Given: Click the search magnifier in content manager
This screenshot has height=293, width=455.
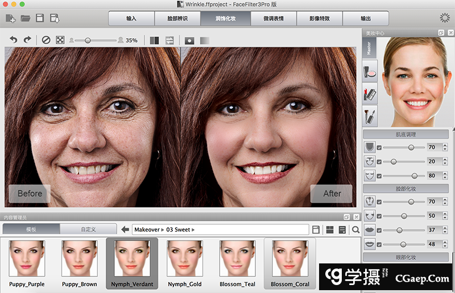Looking at the screenshot, I should pyautogui.click(x=355, y=229).
